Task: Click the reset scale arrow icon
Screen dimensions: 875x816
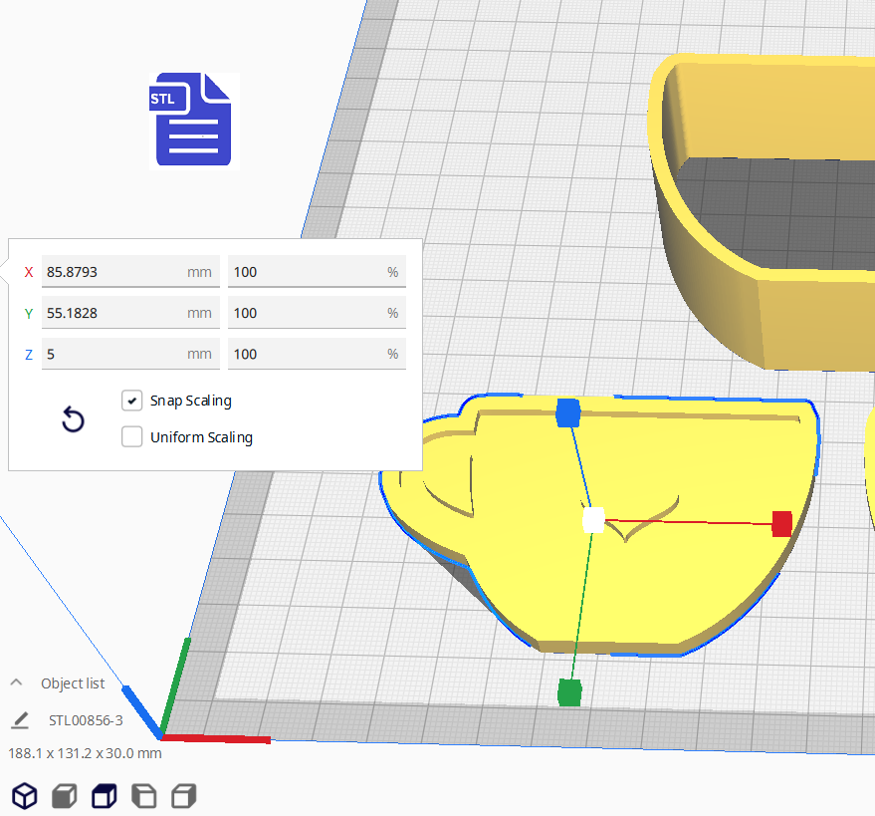Action: (x=73, y=419)
